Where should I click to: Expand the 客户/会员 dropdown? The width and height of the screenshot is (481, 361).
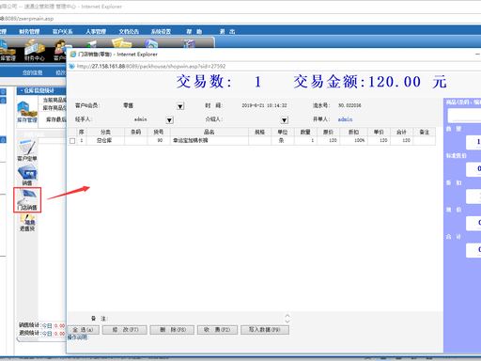click(180, 106)
